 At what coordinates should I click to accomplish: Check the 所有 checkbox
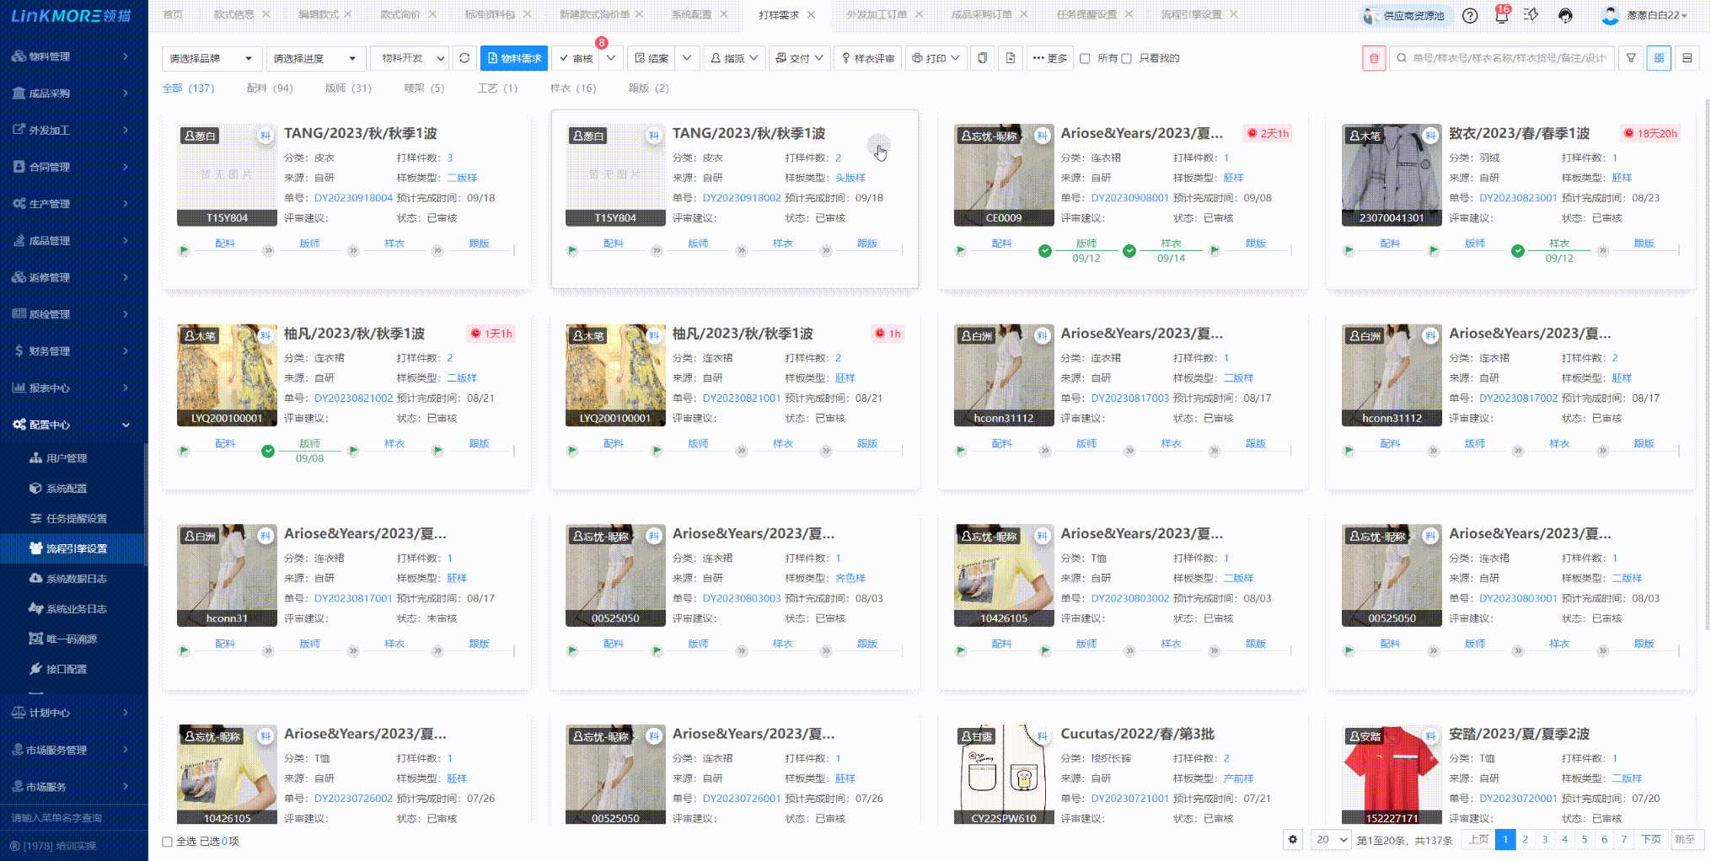[x=1086, y=59]
